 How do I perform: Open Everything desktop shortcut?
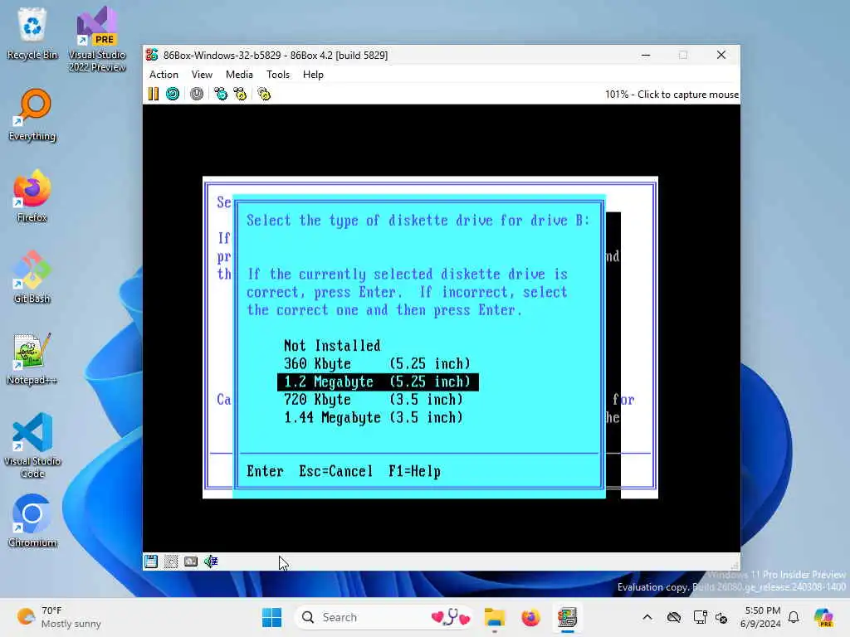(32, 115)
